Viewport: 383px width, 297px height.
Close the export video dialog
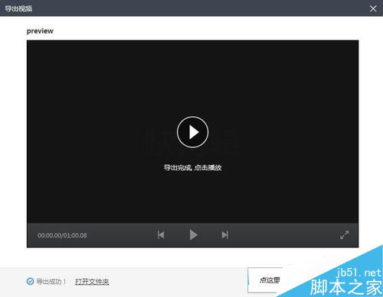pyautogui.click(x=373, y=8)
